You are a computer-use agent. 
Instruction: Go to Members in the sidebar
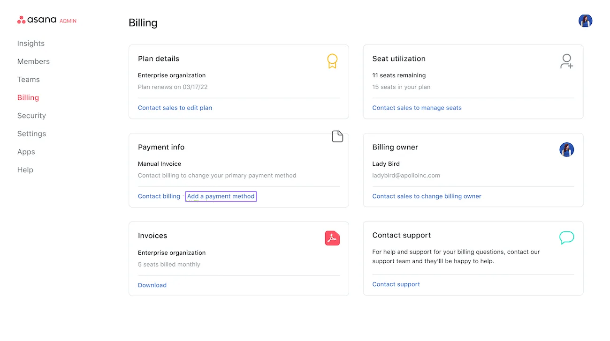point(33,61)
